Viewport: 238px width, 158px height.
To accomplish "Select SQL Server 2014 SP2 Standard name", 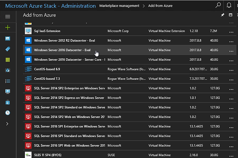I will tap(69, 107).
